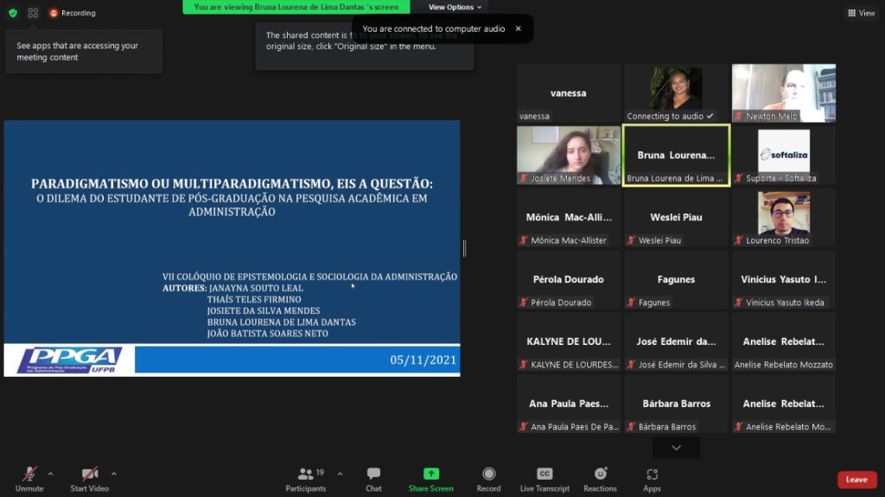This screenshot has width=885, height=497.
Task: Enable Live Transcript captions
Action: (x=544, y=474)
